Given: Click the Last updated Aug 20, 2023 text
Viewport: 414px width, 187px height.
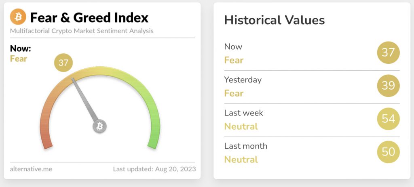Looking at the screenshot, I should click(x=154, y=169).
